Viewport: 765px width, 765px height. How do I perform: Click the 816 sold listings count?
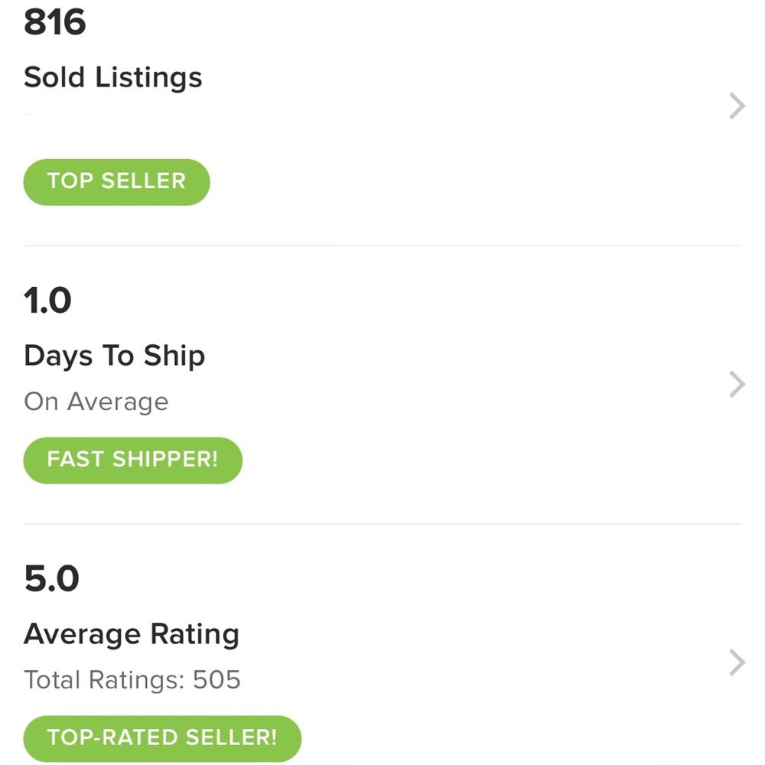coord(55,23)
